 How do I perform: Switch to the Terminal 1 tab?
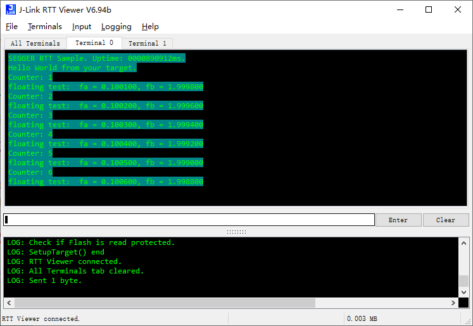tap(147, 44)
